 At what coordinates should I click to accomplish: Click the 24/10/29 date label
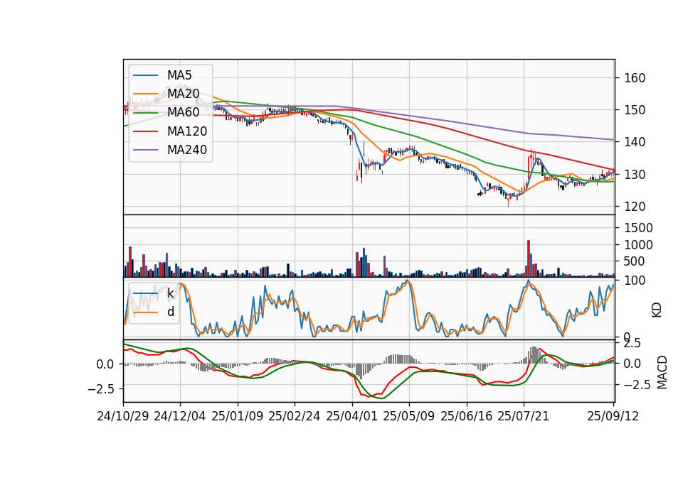pos(123,416)
